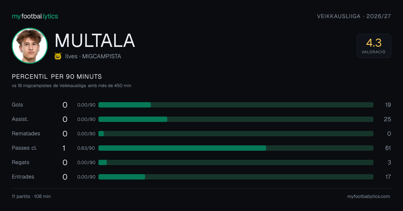The height and width of the screenshot is (211, 403).
Task: Click the Regats percentile bar
Action: pyautogui.click(x=236, y=162)
